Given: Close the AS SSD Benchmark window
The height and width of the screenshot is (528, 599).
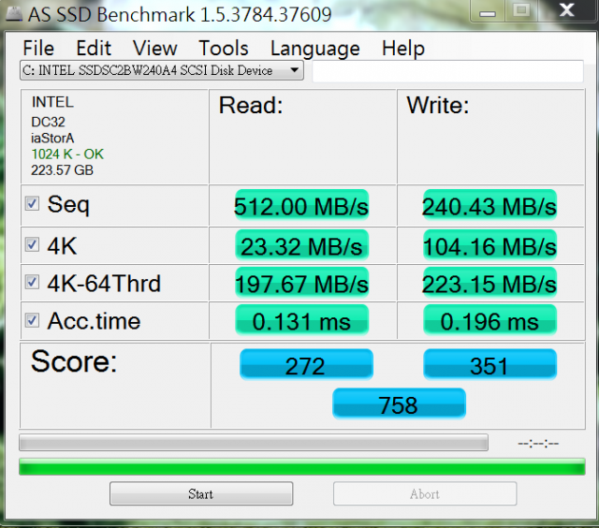Looking at the screenshot, I should (567, 10).
